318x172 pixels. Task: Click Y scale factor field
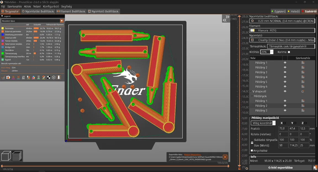[x=294, y=140]
